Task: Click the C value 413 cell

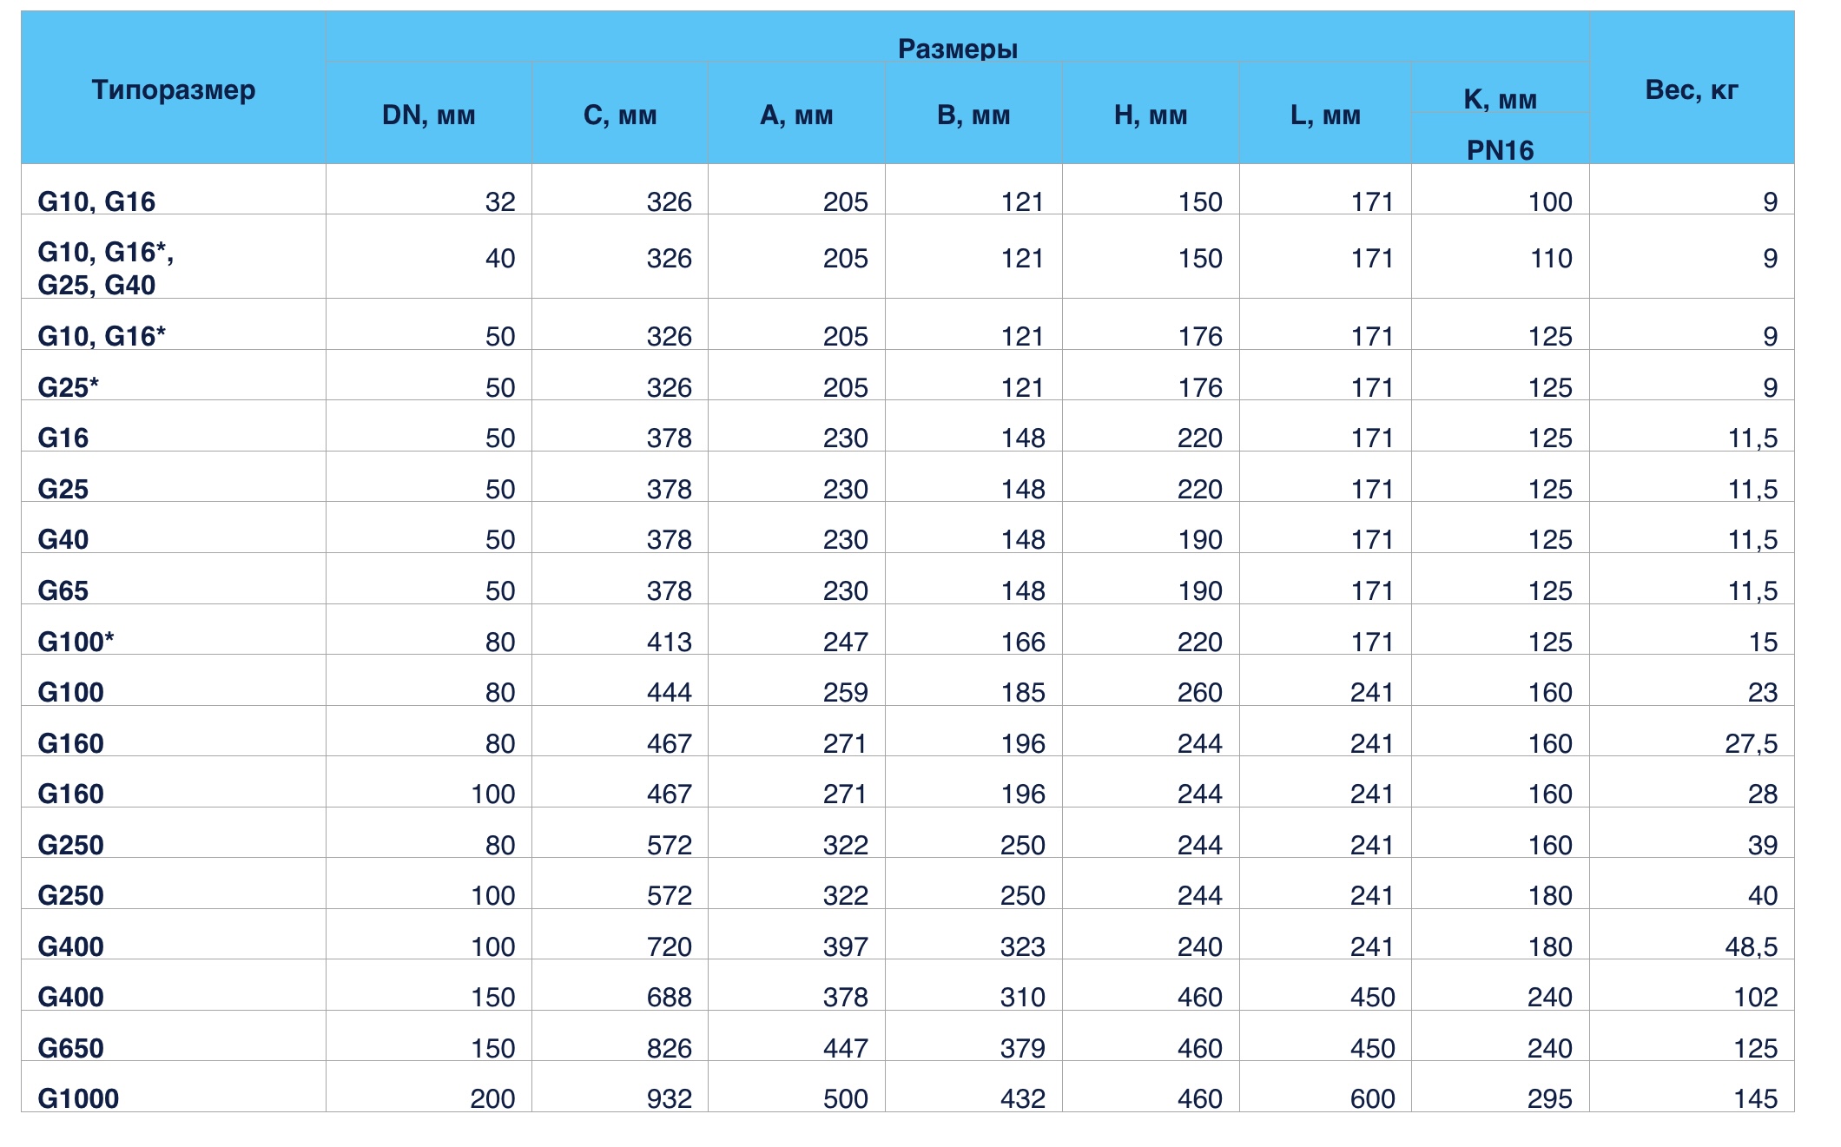Action: pos(669,642)
